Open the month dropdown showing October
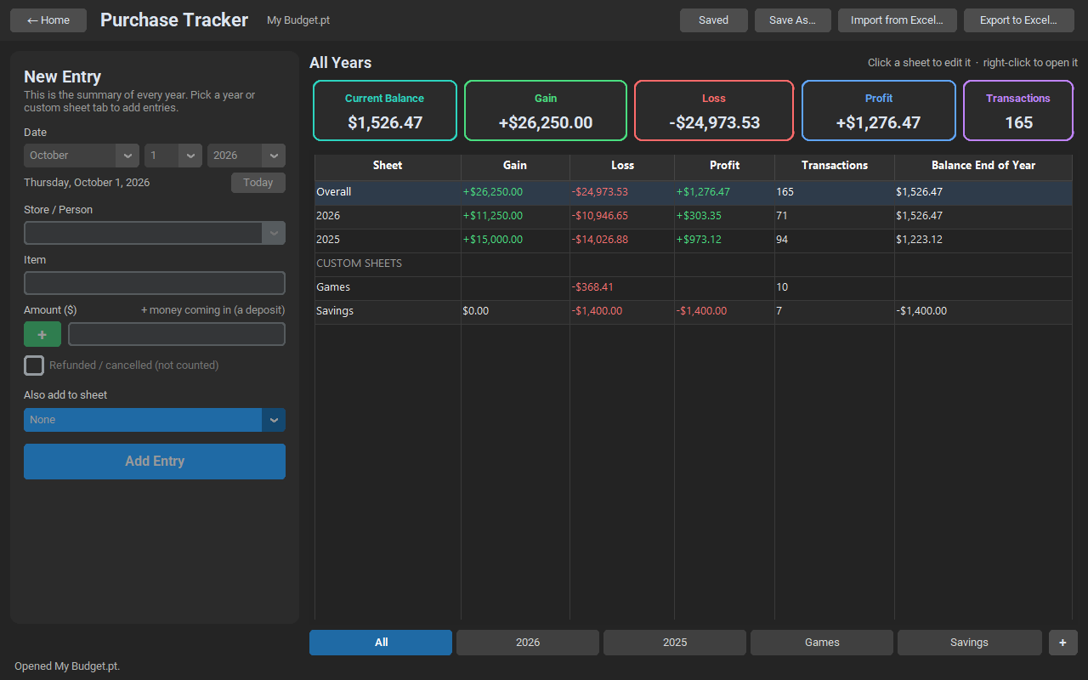Screen dimensions: 1088x680 click(x=82, y=156)
